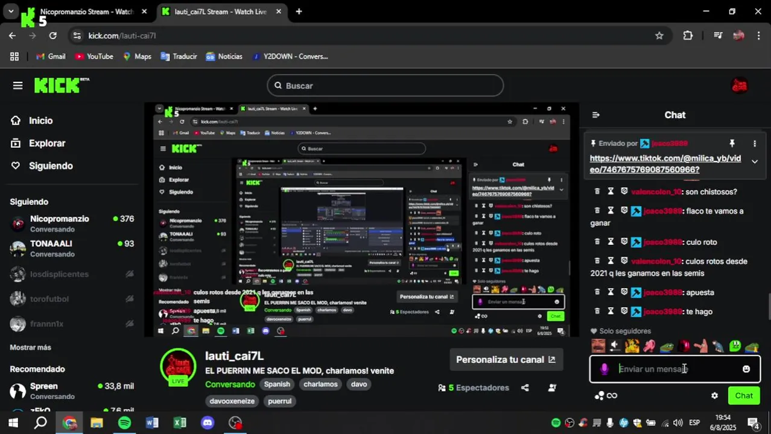Insert the green Kick face emote

[x=735, y=346]
